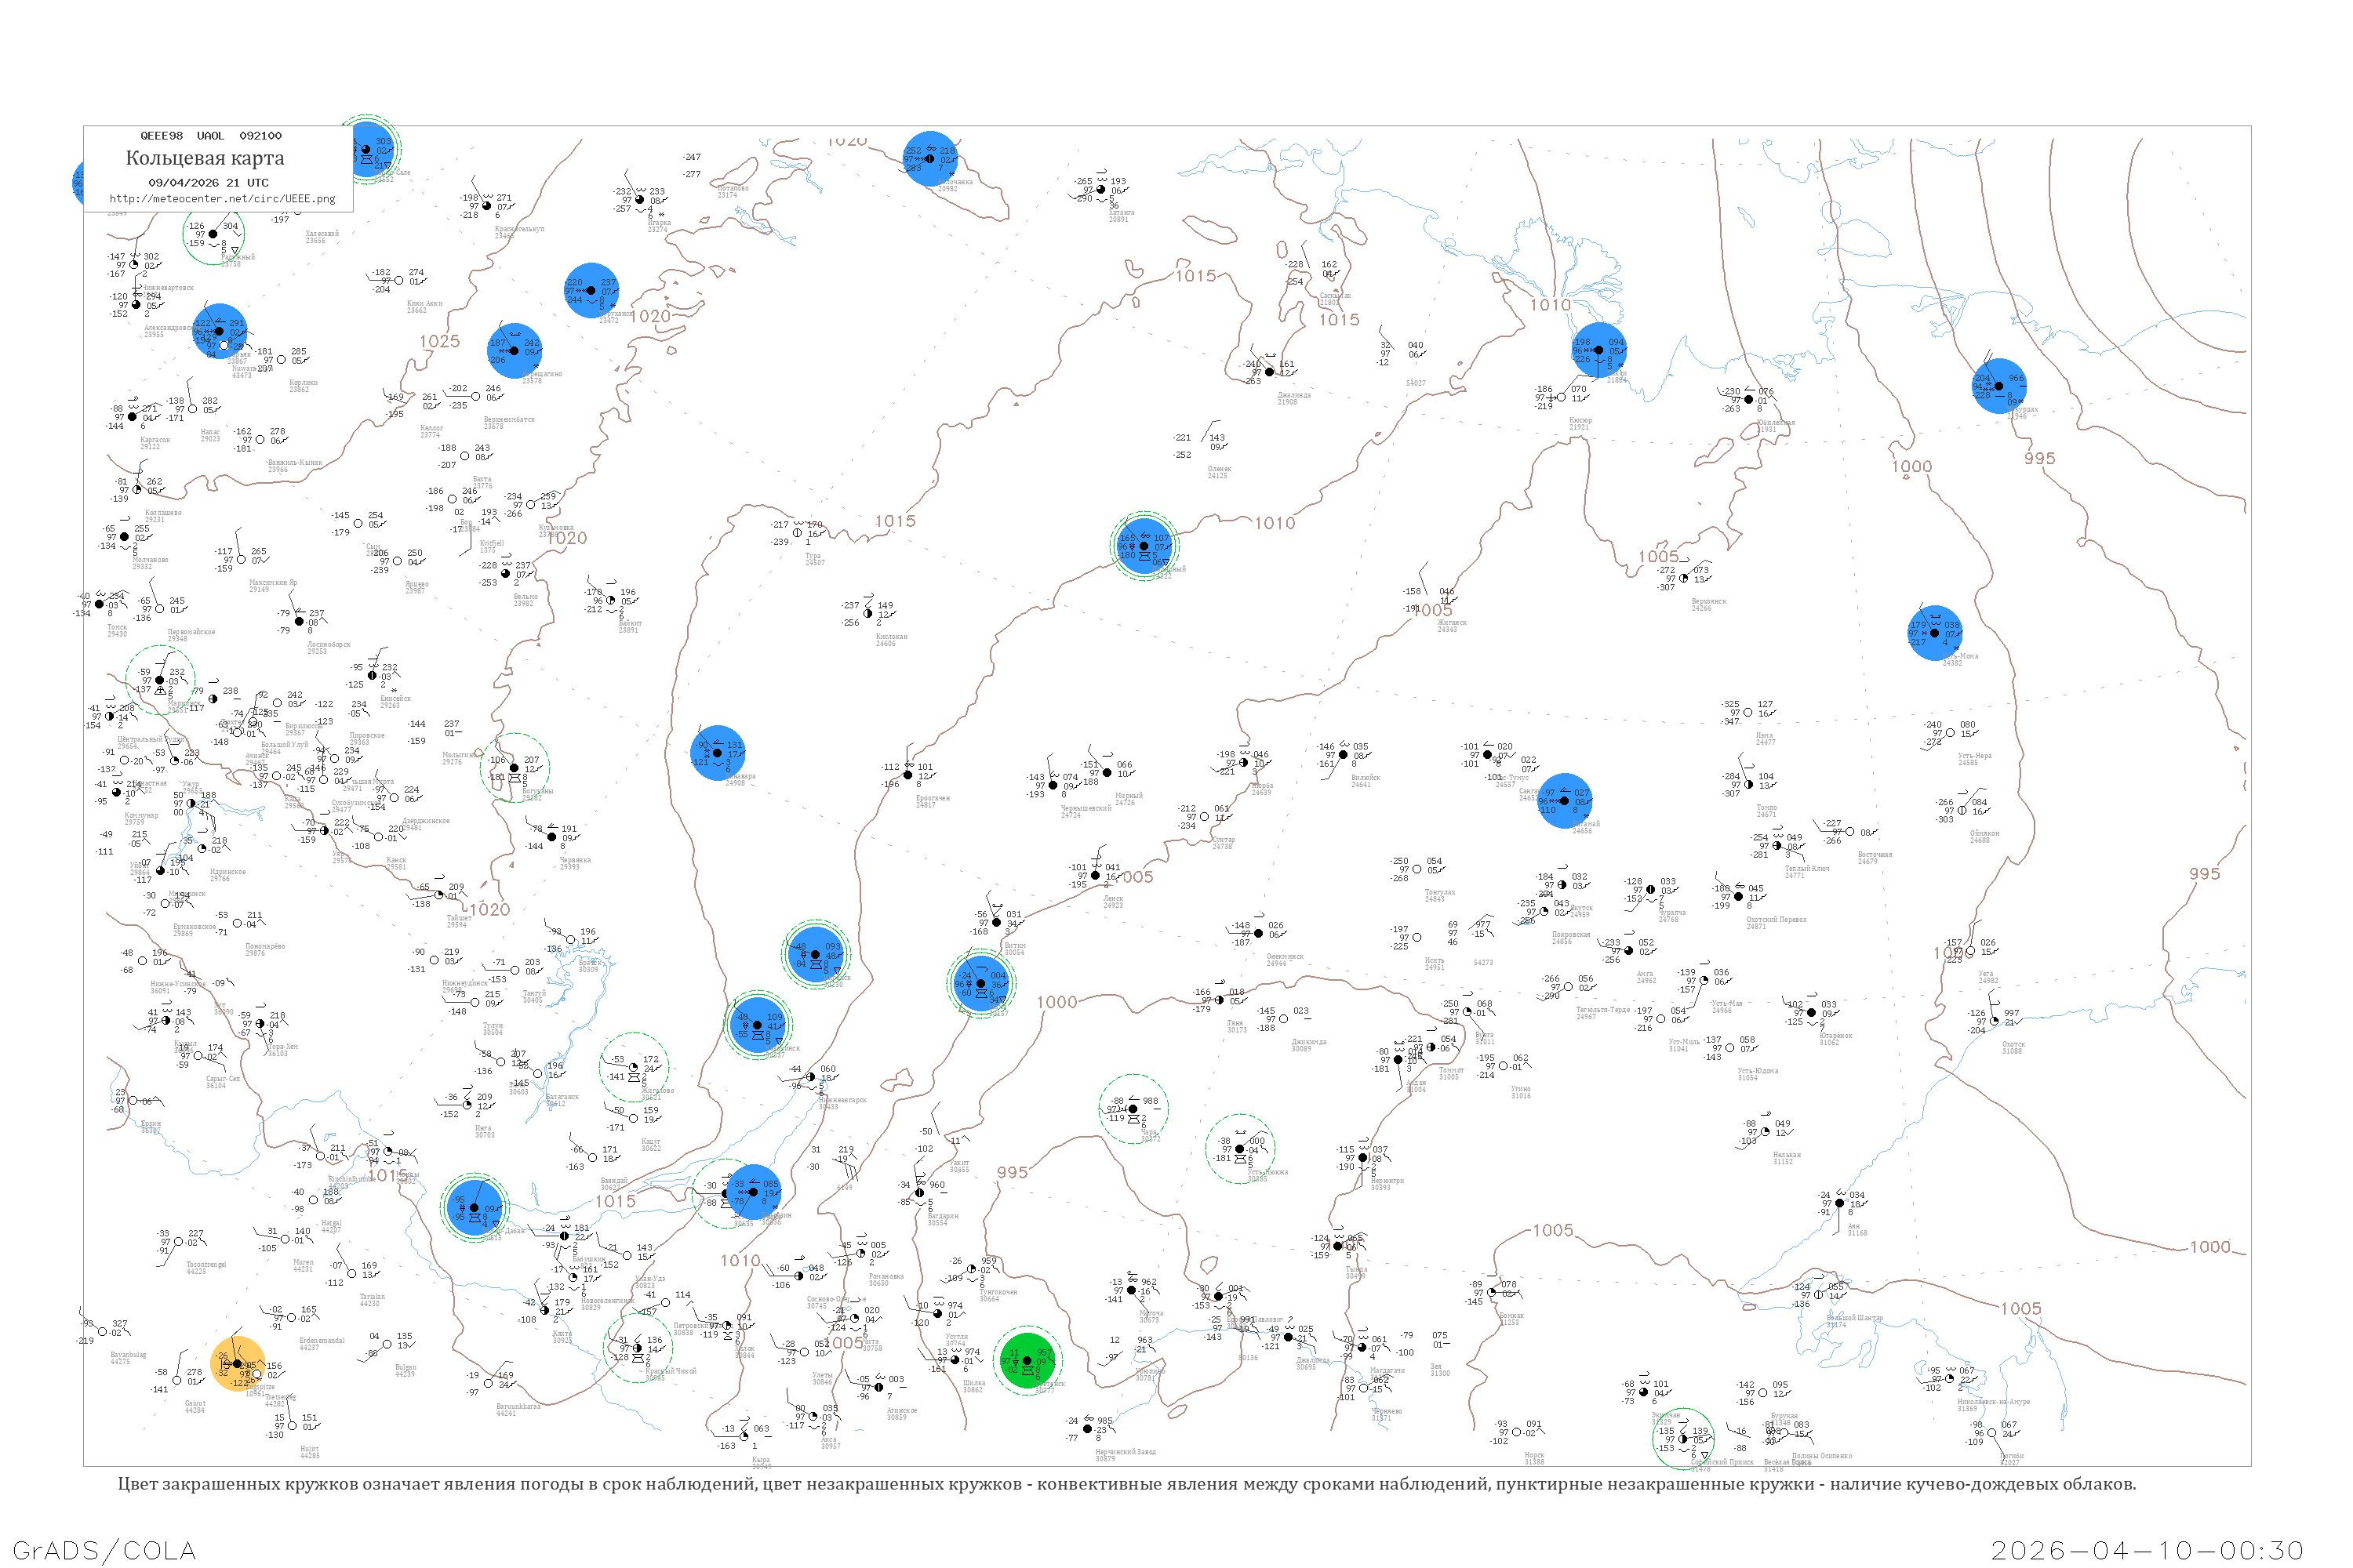Click the QEEE98 UAOL 092100 header text

point(210,136)
